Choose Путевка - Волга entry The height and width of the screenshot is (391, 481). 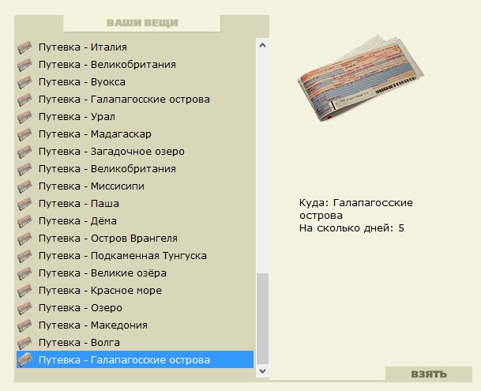135,343
